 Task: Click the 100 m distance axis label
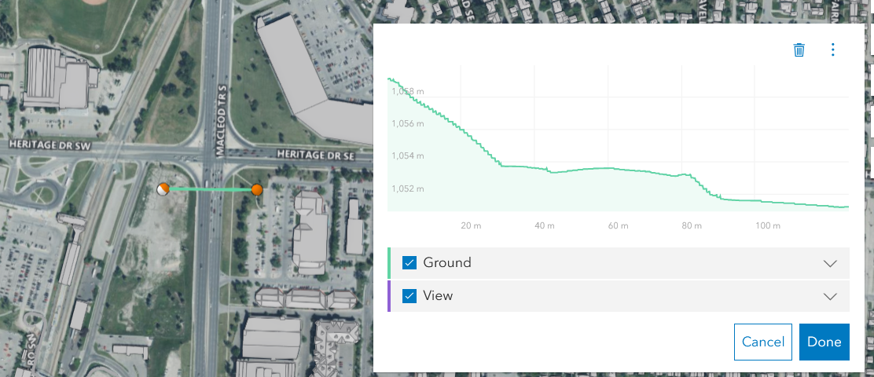coord(767,226)
